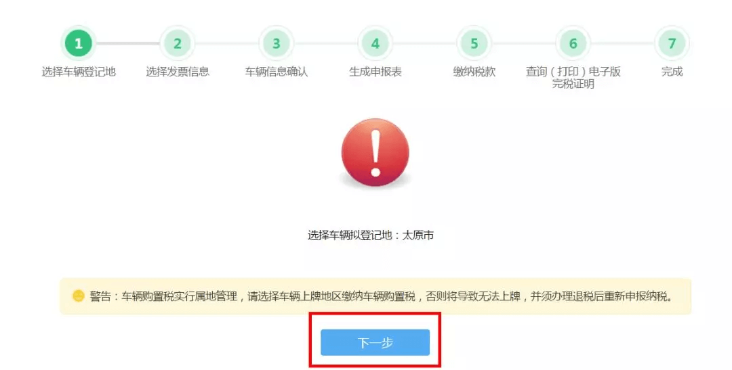Click the yellow warning face icon
The image size is (732, 370).
click(79, 296)
